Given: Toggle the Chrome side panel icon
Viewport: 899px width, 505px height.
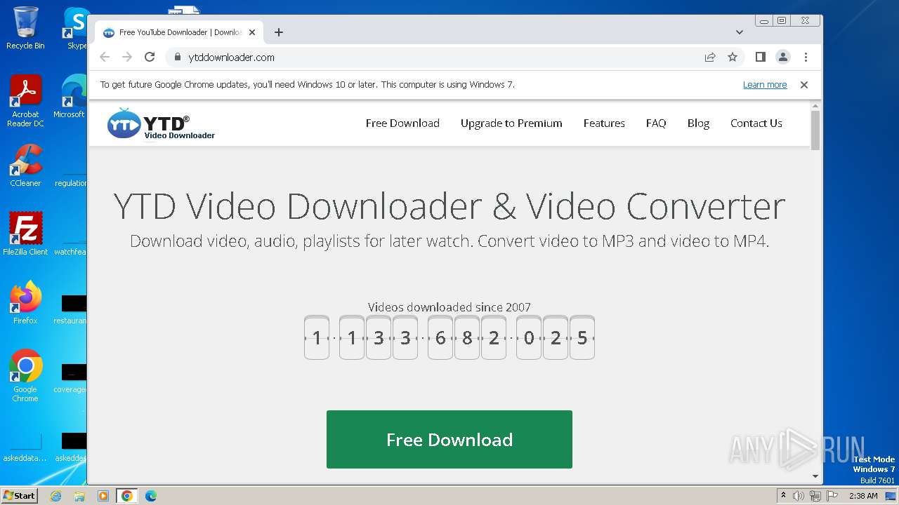Looking at the screenshot, I should (x=760, y=58).
